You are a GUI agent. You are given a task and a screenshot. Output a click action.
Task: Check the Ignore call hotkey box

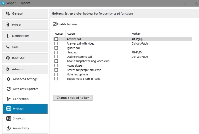pyautogui.click(x=56, y=48)
